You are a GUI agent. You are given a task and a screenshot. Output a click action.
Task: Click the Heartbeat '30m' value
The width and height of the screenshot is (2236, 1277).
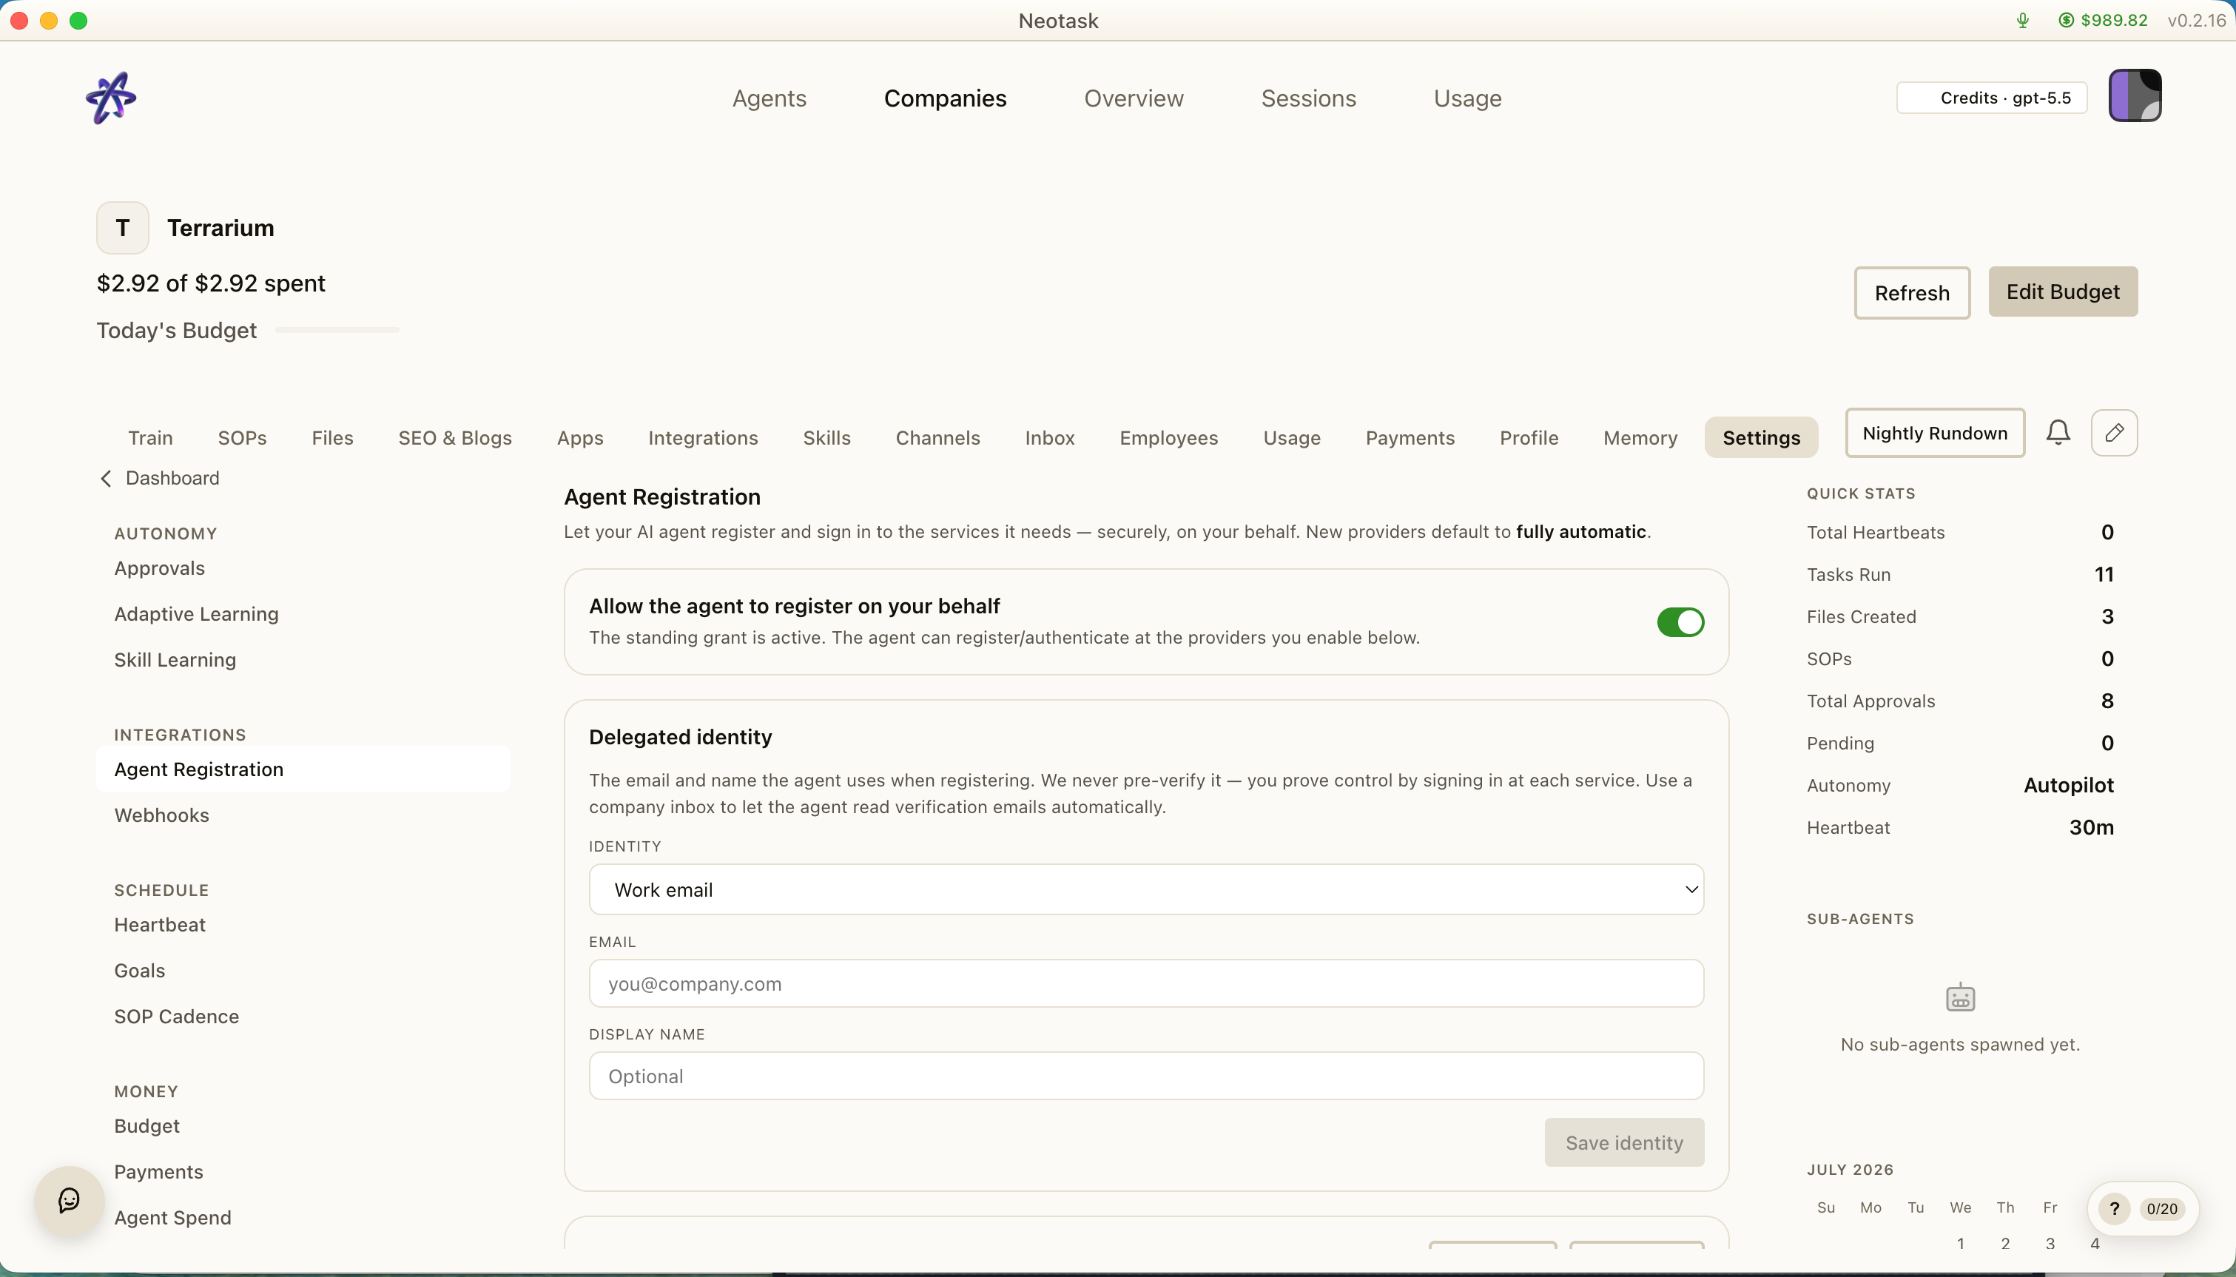tap(2090, 827)
